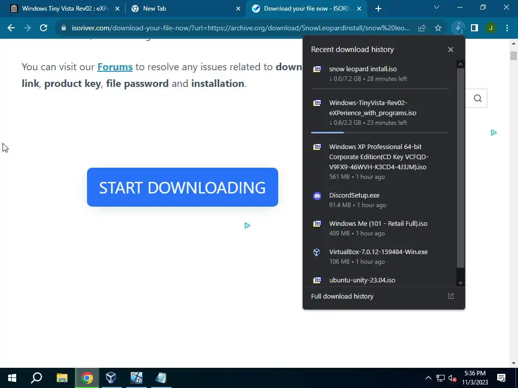Open the notification center icon
Screen dimensions: 518x388
click(501, 378)
